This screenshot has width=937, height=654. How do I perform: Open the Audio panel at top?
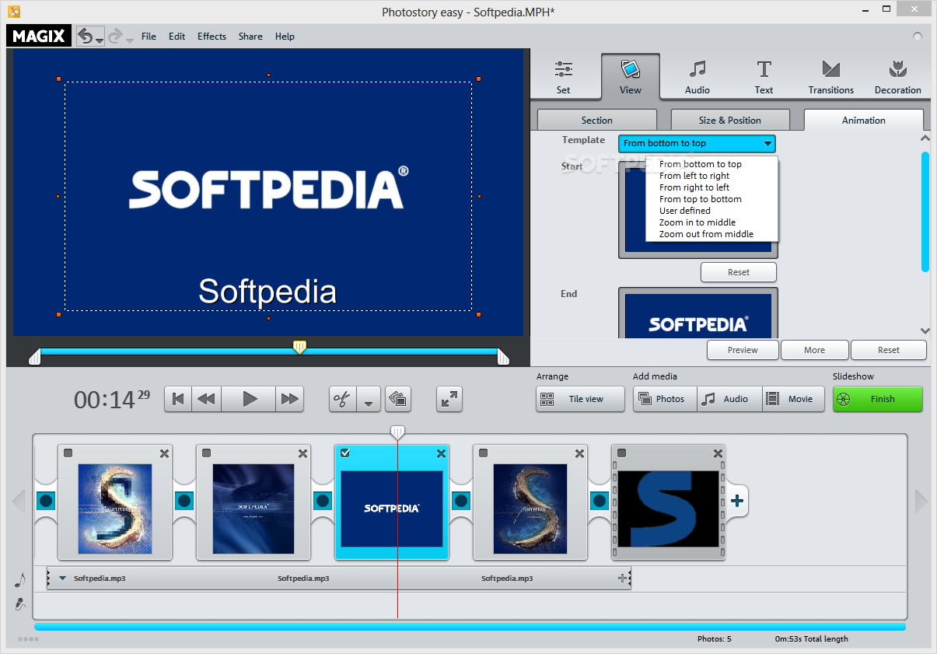click(x=698, y=77)
